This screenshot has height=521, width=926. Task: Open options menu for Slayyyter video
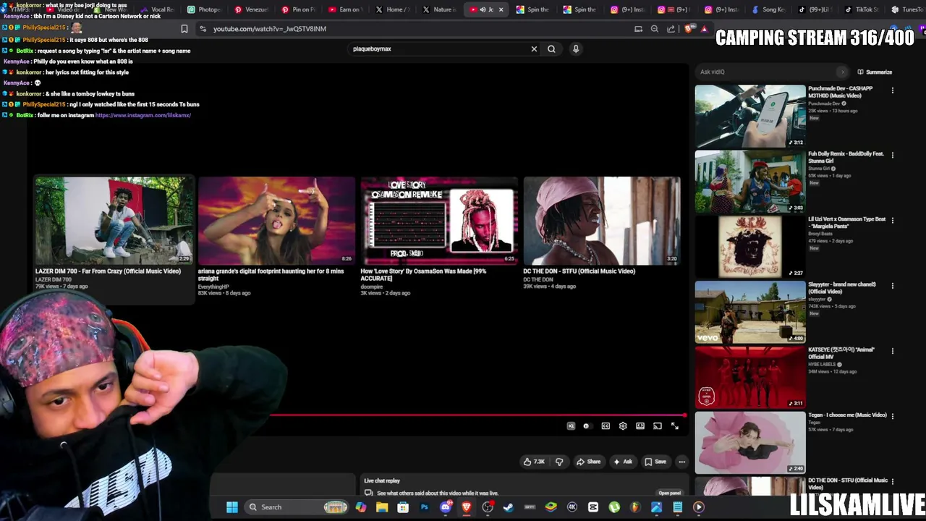click(893, 286)
